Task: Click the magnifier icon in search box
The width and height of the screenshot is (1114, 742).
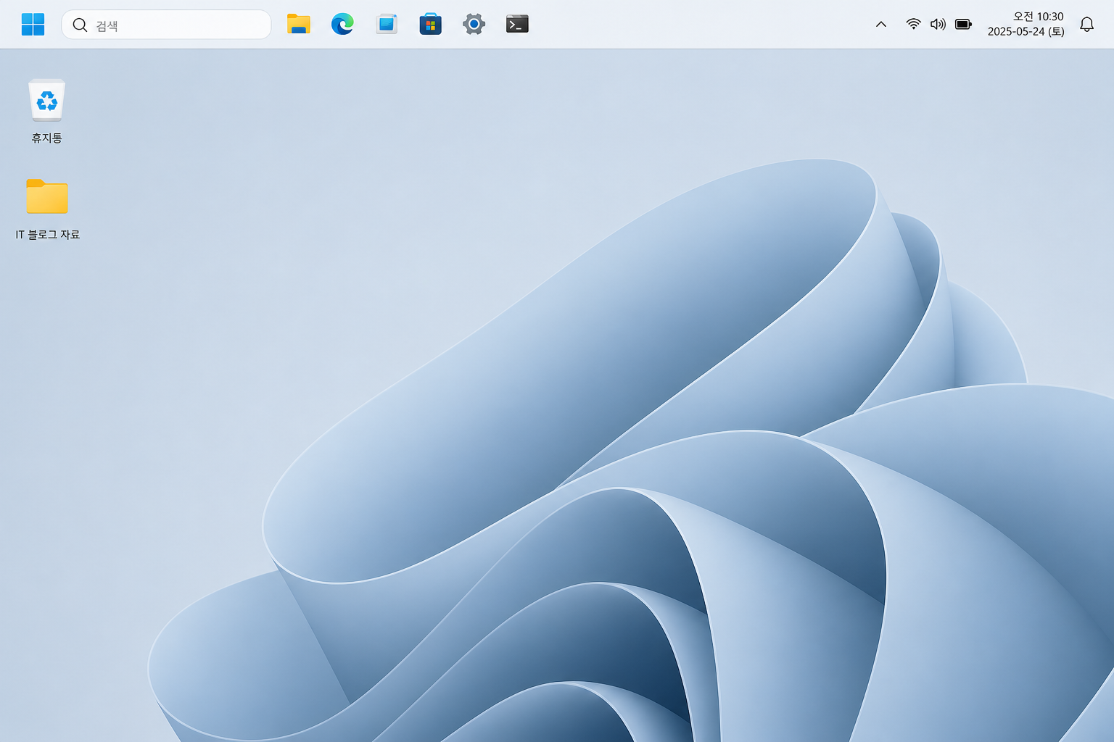Action: [80, 25]
